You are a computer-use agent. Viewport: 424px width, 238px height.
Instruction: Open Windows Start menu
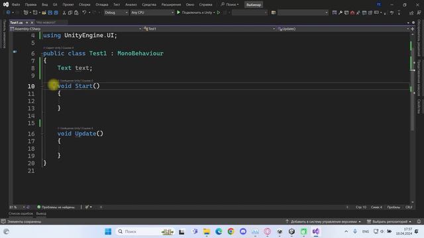[x=108, y=231]
